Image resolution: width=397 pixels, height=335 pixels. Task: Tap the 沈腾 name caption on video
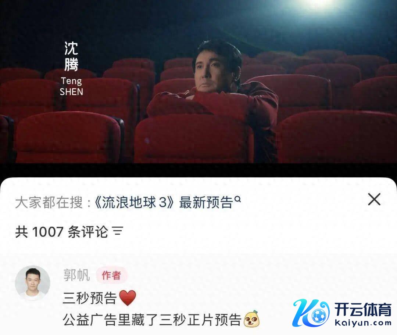(71, 56)
